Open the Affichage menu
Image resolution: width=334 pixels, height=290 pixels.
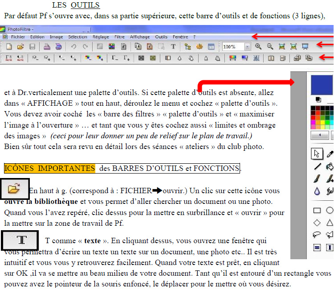tap(140, 37)
